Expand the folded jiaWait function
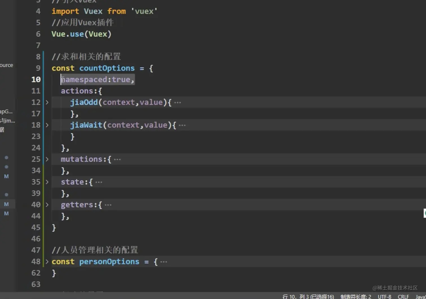426x299 pixels. pyautogui.click(x=47, y=125)
